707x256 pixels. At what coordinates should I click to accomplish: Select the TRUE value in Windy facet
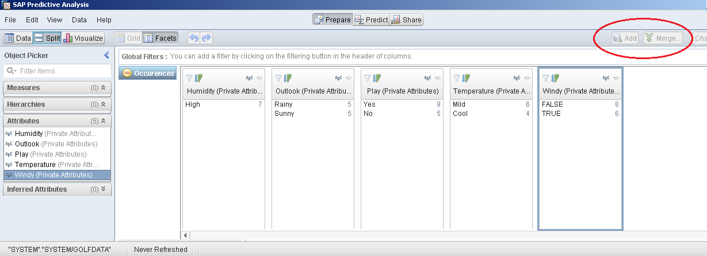pyautogui.click(x=580, y=114)
